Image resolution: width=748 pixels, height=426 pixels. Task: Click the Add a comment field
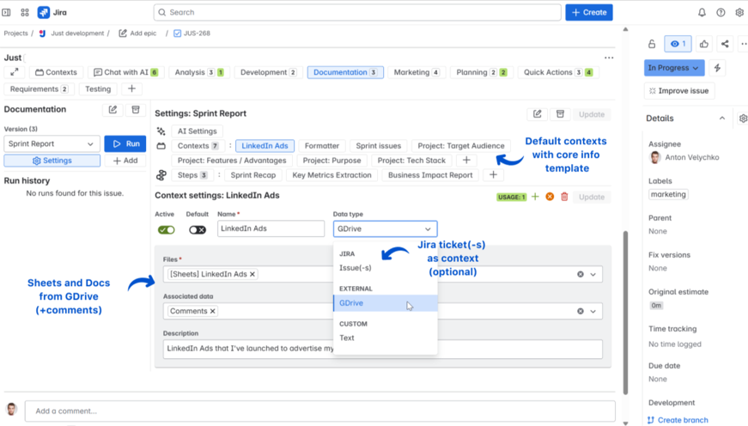click(319, 411)
